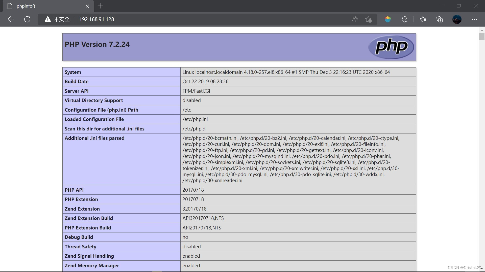Open the user profile avatar
Viewport: 485px width, 272px height.
coord(457,19)
